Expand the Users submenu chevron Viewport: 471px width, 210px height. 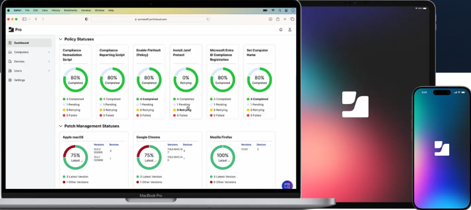point(49,71)
